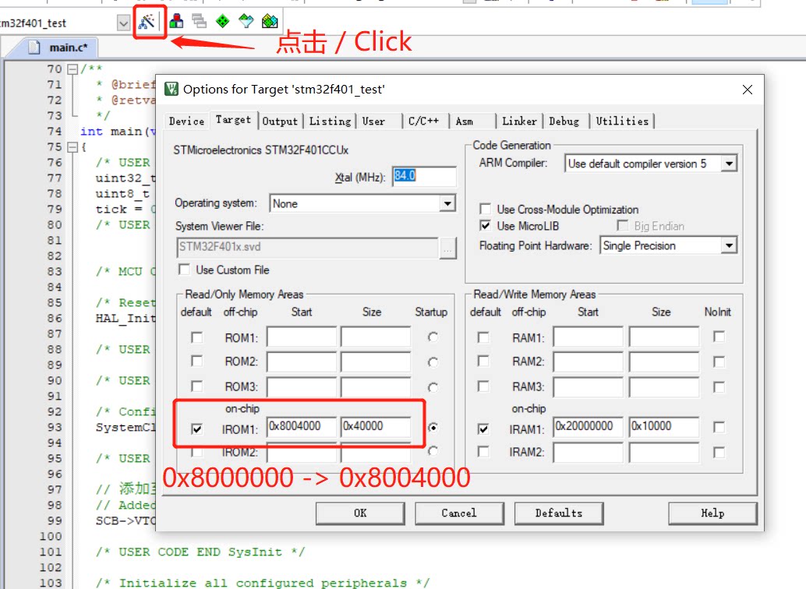Open Options for Target magic wand icon
The image size is (806, 589).
point(147,22)
